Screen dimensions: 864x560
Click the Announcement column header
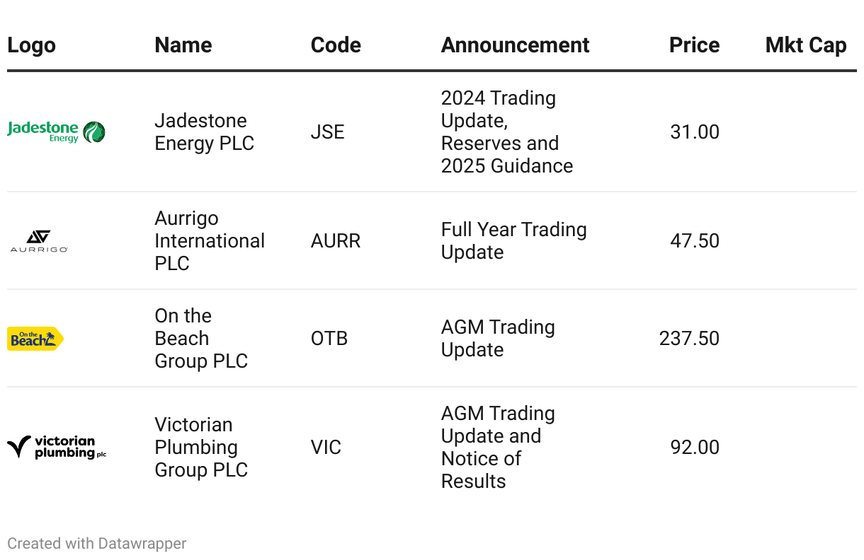(515, 45)
